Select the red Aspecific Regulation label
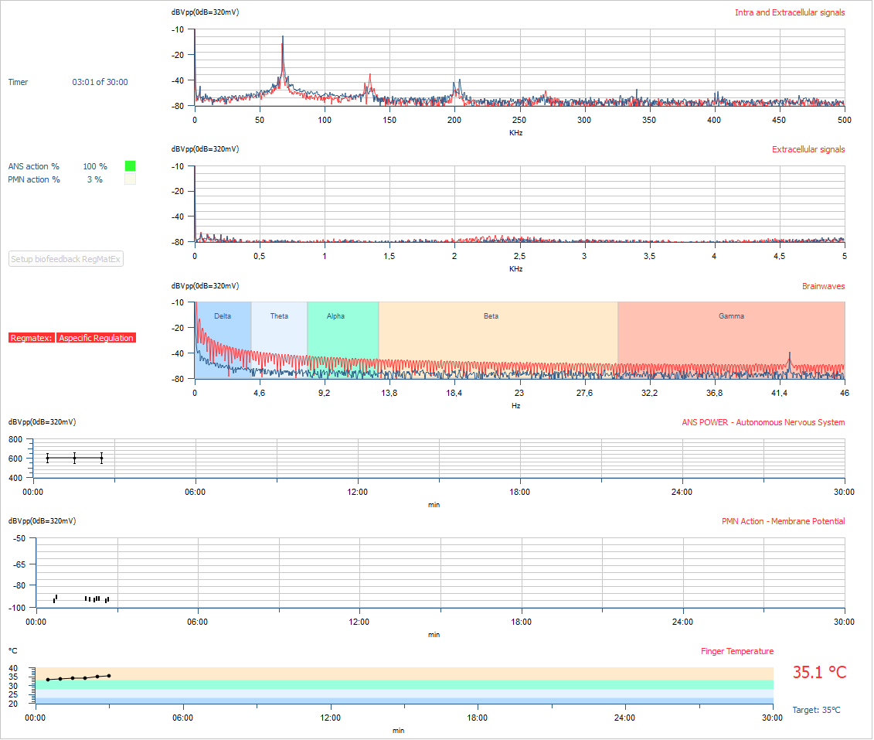Viewport: 874px width, 740px height. click(97, 338)
